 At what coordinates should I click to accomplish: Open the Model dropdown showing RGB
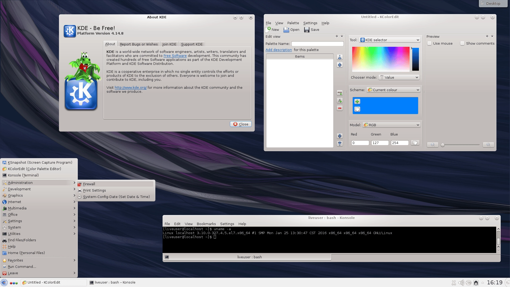tap(392, 125)
